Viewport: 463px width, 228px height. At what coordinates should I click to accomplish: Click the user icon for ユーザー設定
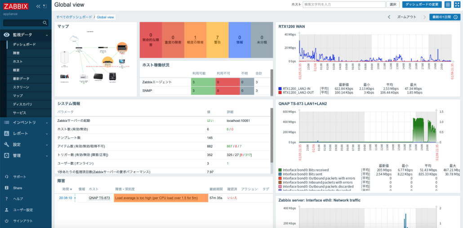(x=6, y=210)
